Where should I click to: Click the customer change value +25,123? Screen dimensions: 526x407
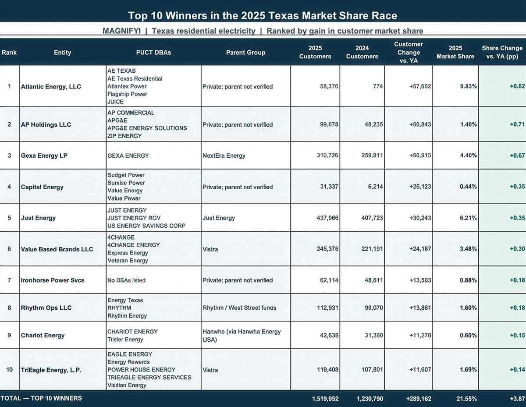[420, 187]
